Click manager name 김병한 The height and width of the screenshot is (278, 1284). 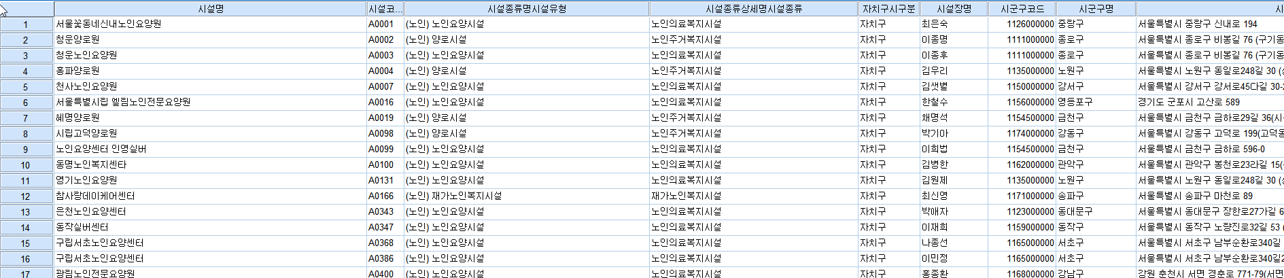pyautogui.click(x=954, y=164)
